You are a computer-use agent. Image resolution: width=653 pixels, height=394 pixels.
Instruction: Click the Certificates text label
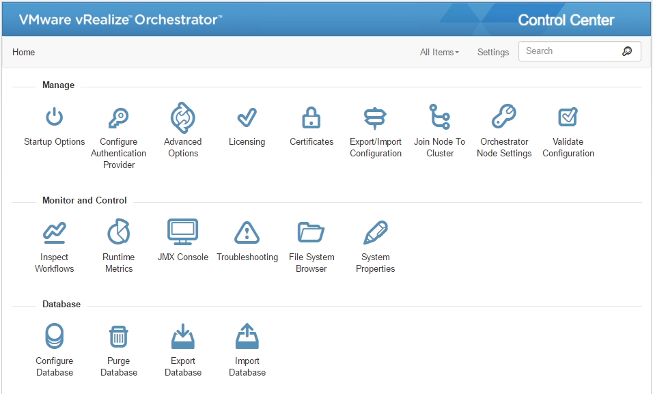click(x=311, y=141)
